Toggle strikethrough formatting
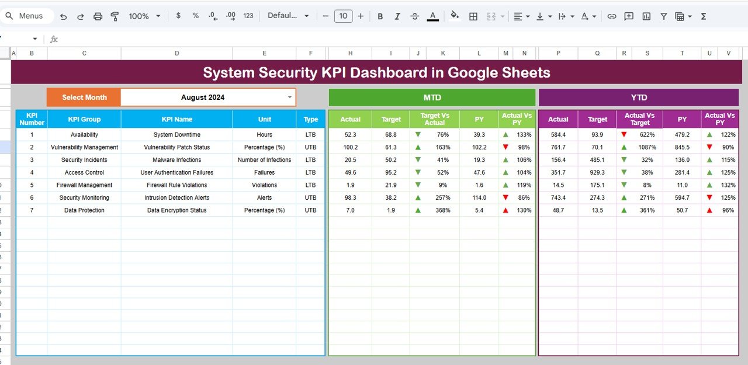 415,16
